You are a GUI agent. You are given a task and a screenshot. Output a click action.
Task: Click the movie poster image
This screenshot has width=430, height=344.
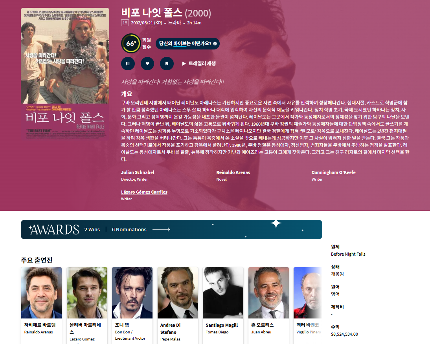pos(65,74)
